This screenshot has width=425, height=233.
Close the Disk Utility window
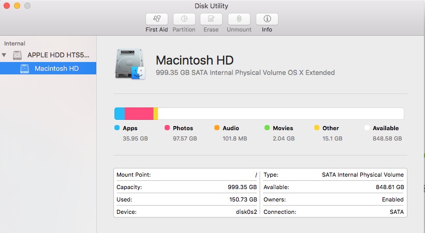pos(7,6)
